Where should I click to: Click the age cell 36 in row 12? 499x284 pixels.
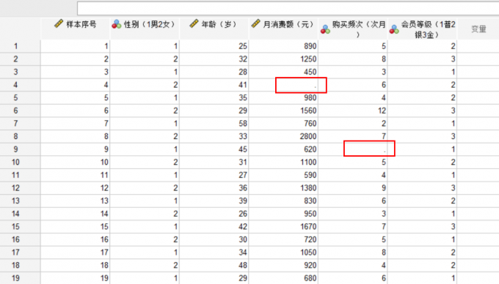click(x=214, y=188)
